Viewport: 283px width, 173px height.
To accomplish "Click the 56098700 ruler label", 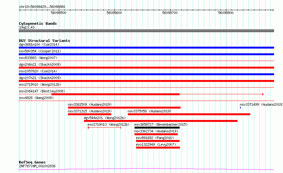I will (x=170, y=13).
